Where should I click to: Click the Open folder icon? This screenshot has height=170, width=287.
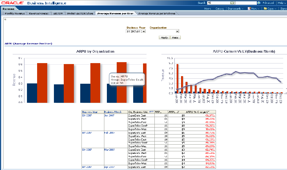[265, 9]
